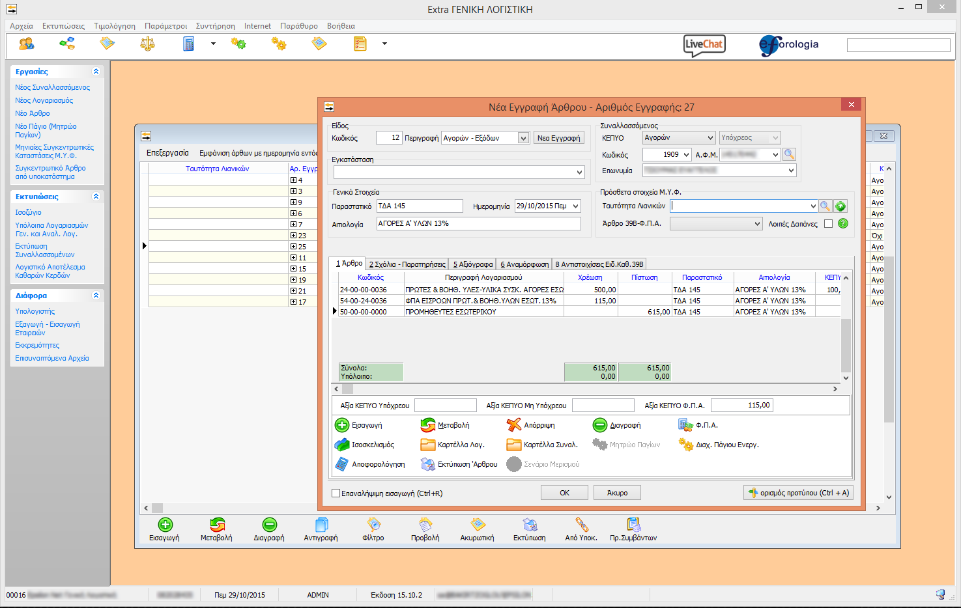Open the Τιμολόγηση menu
Viewport: 961px width, 608px height.
[x=115, y=26]
